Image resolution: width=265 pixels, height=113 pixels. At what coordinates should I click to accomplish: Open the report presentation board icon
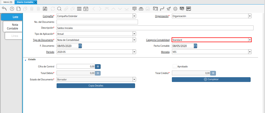click(x=134, y=9)
